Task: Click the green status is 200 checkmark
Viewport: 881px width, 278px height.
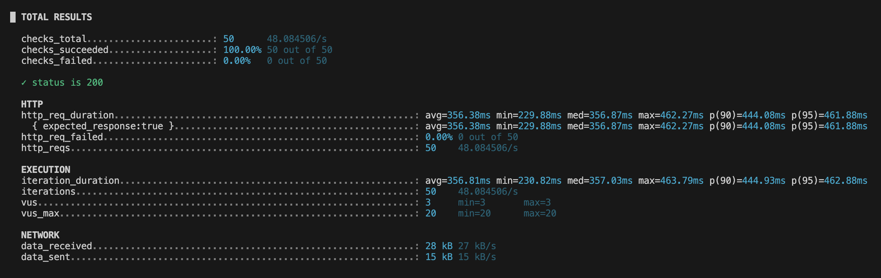Action: pyautogui.click(x=24, y=83)
